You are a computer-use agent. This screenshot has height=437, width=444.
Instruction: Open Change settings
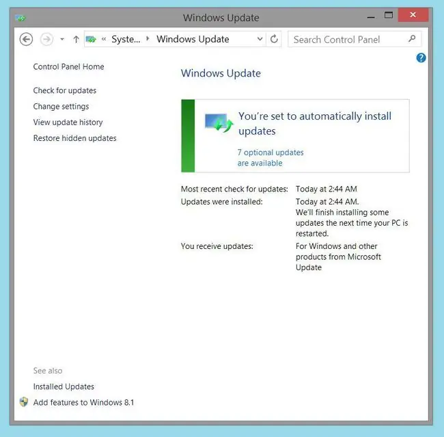tap(61, 106)
